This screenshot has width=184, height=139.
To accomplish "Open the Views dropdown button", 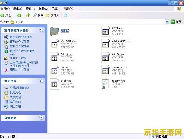I will pos(66,15).
